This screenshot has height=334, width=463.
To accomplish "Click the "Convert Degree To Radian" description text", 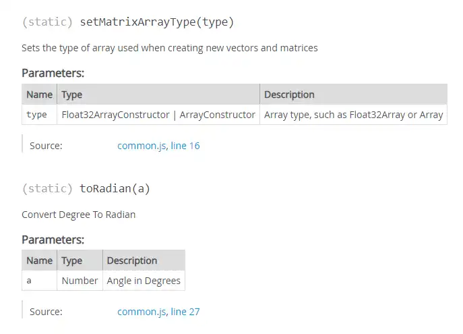I will tap(78, 215).
